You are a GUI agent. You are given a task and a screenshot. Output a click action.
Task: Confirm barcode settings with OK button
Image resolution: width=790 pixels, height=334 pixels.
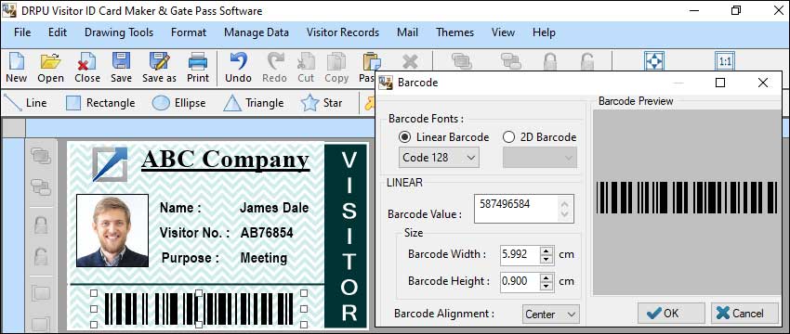(x=671, y=313)
